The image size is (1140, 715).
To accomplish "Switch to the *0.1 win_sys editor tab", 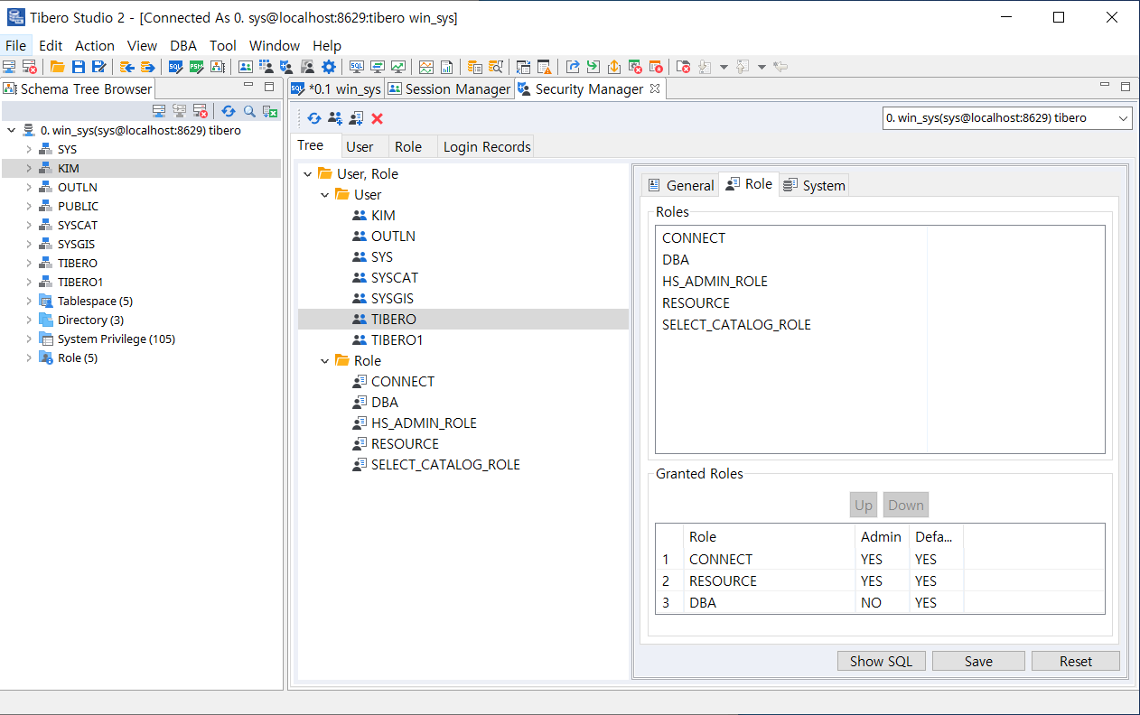I will click(x=336, y=88).
